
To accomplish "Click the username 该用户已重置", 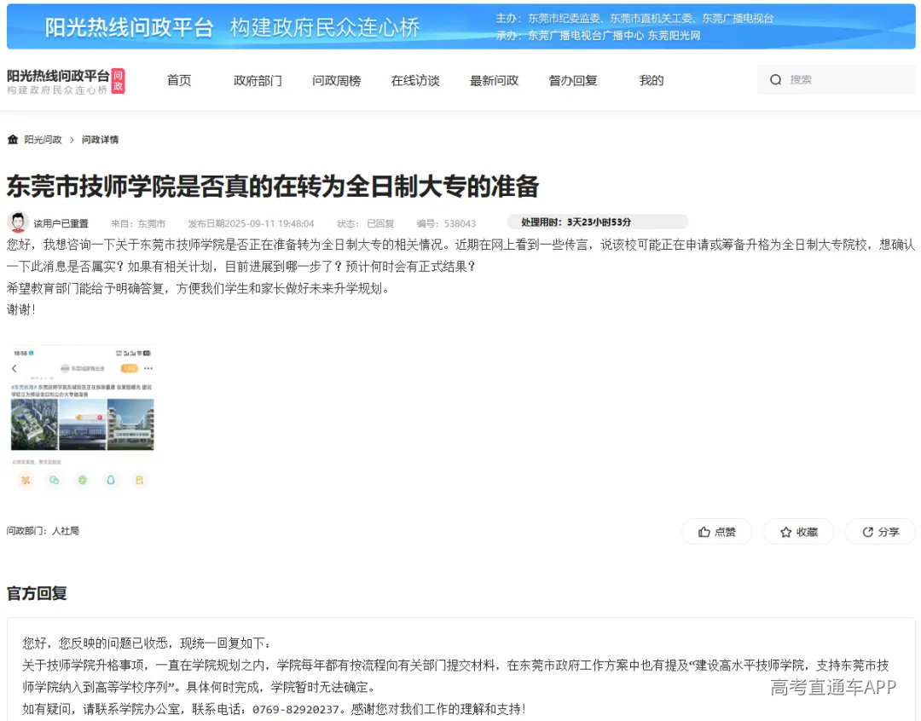I will tap(61, 223).
